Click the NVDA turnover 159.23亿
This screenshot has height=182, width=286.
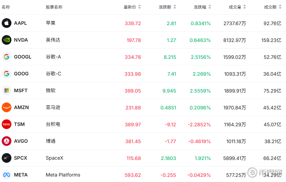click(x=271, y=40)
